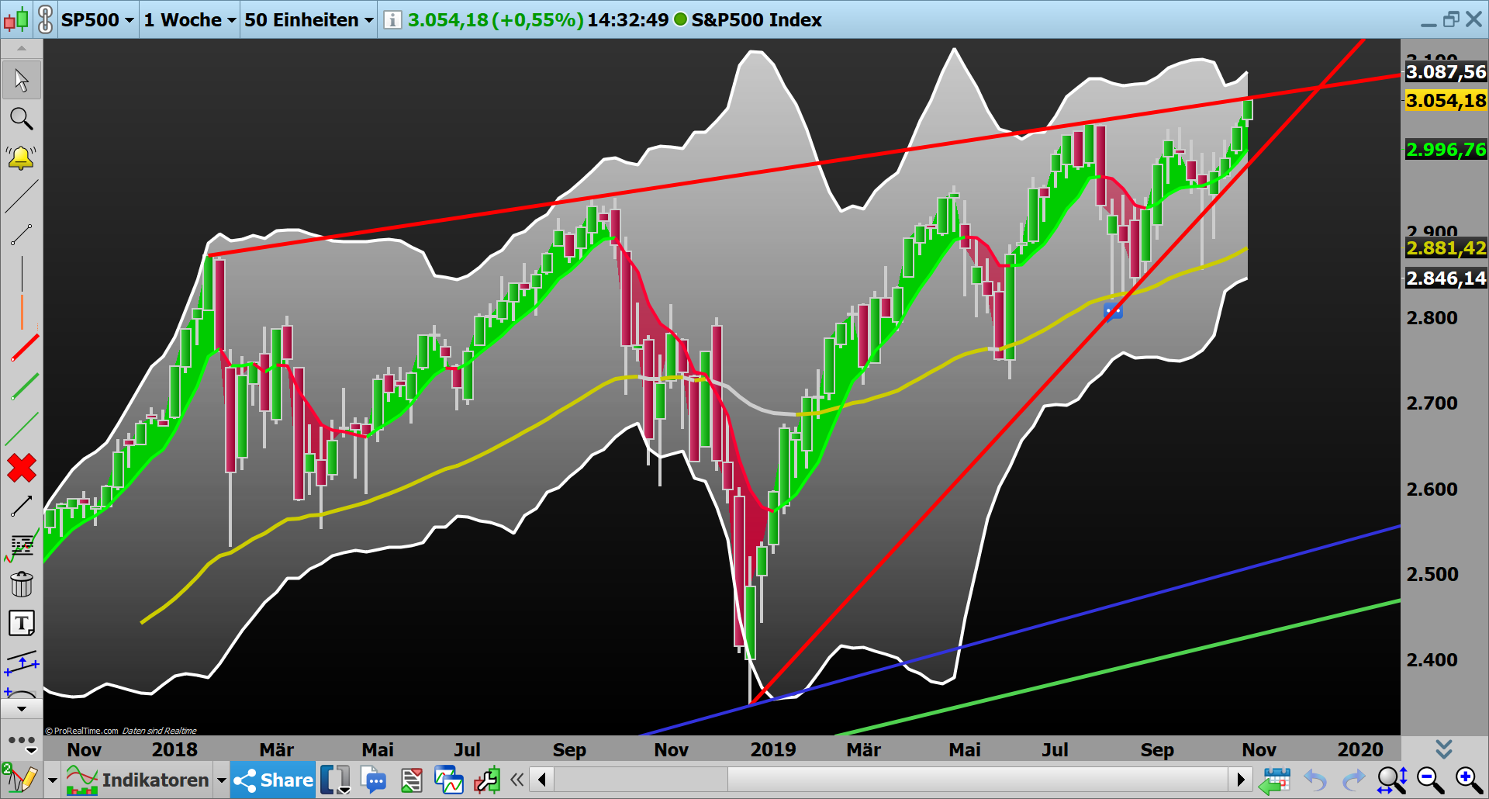The width and height of the screenshot is (1489, 799).
Task: Open chart settings wrench icon
Action: [487, 780]
